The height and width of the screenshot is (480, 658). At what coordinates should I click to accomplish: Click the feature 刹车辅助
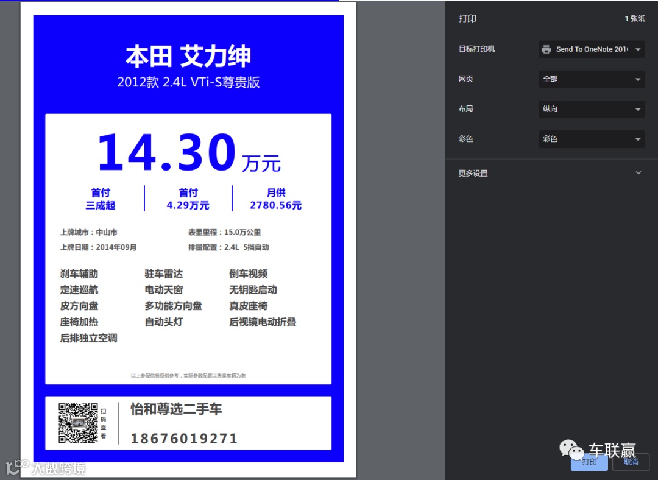[x=79, y=274]
